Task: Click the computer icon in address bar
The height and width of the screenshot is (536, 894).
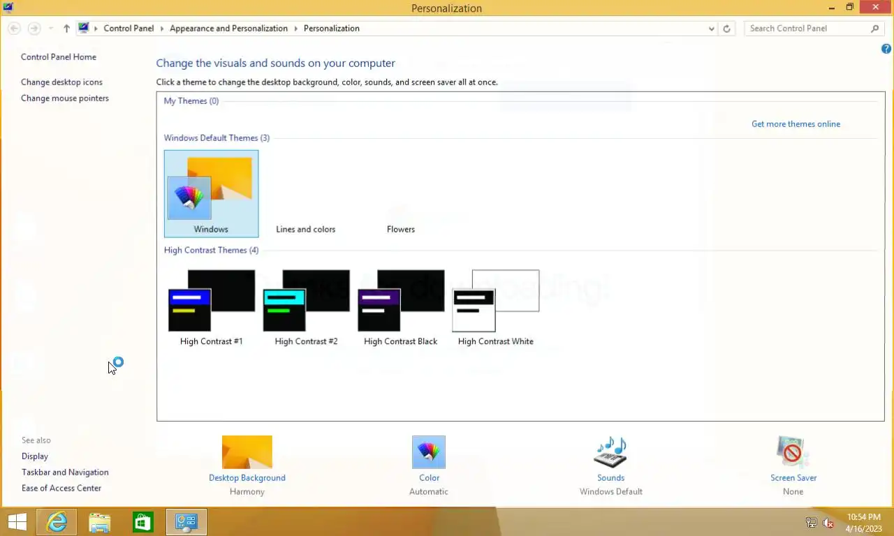Action: 84,28
